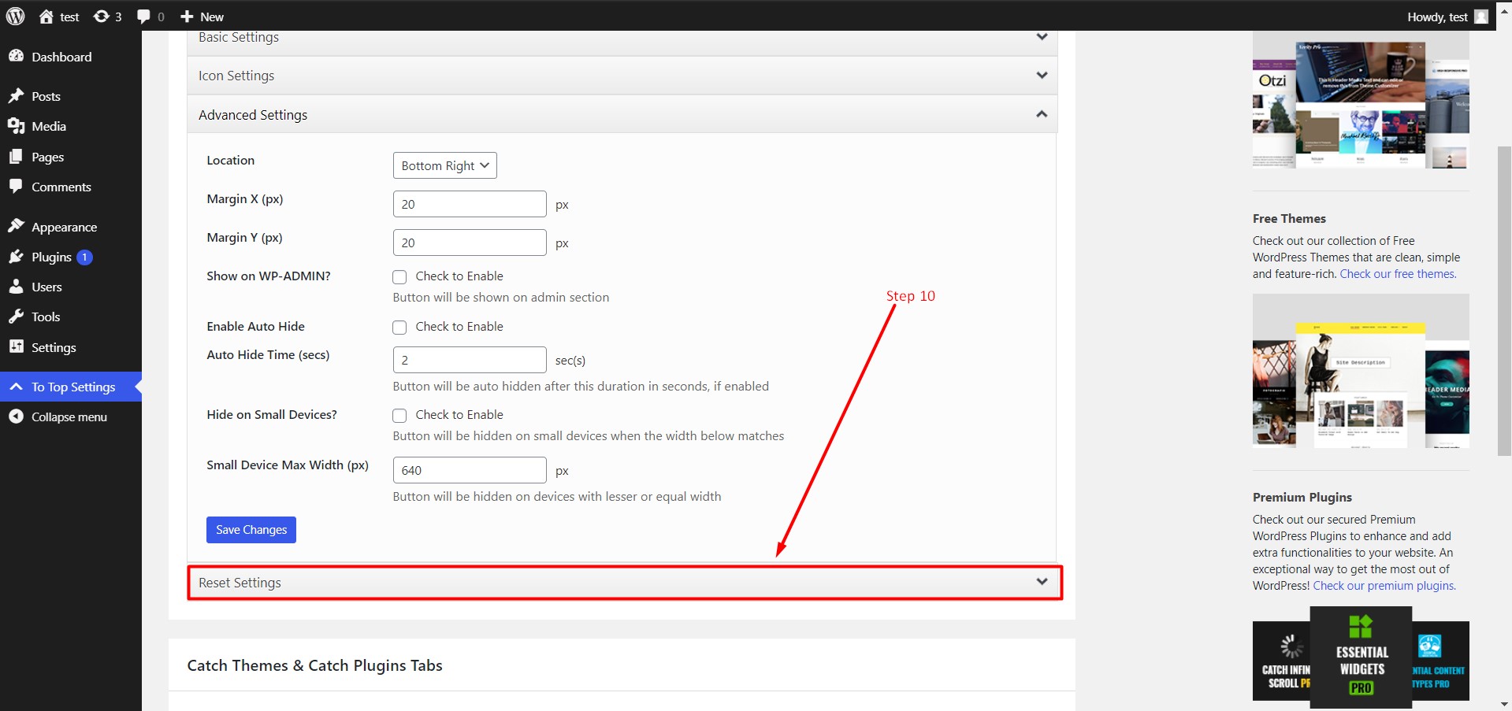Click the Dashboard gauge icon

click(x=16, y=56)
